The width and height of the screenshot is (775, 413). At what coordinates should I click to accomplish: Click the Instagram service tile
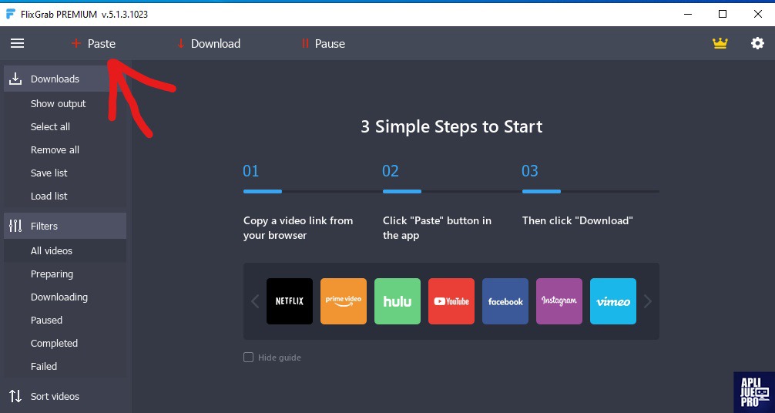pos(559,301)
